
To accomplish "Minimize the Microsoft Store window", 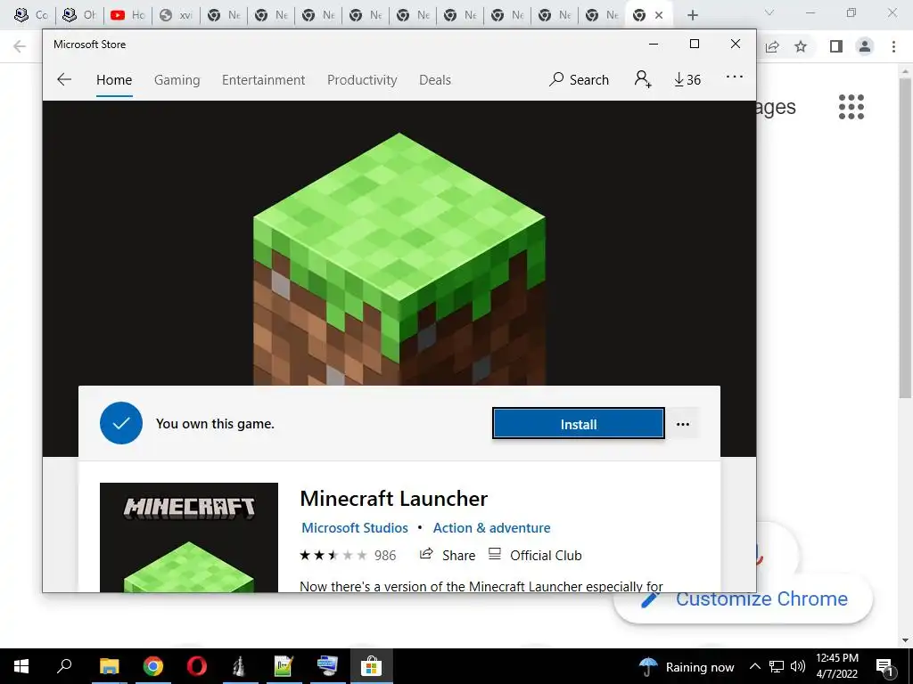I will 654,45.
